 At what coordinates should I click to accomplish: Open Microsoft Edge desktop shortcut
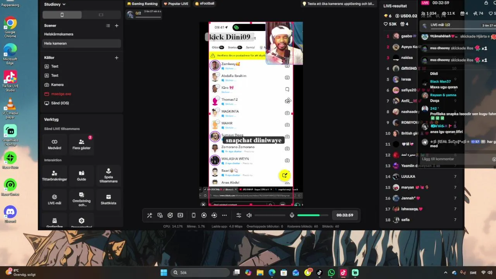[x=10, y=55]
